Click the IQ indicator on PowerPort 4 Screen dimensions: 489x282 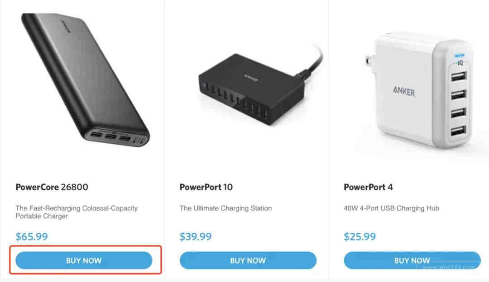point(459,63)
